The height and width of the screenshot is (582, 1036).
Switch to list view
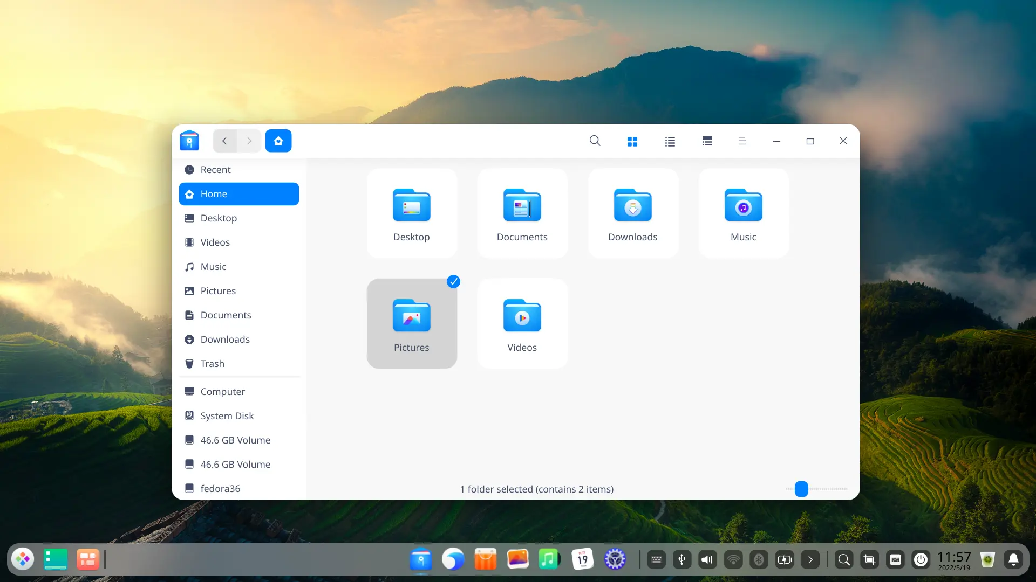point(670,141)
